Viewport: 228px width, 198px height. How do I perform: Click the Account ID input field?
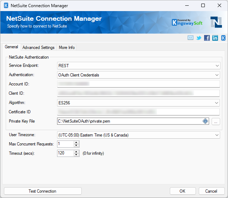(138, 84)
